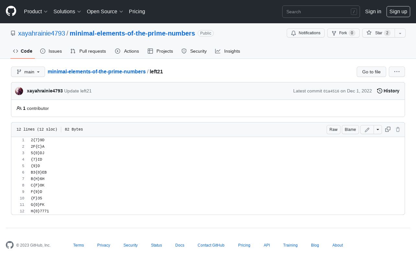Click code line 2{7}9D
This screenshot has width=416, height=265.
coord(38,140)
